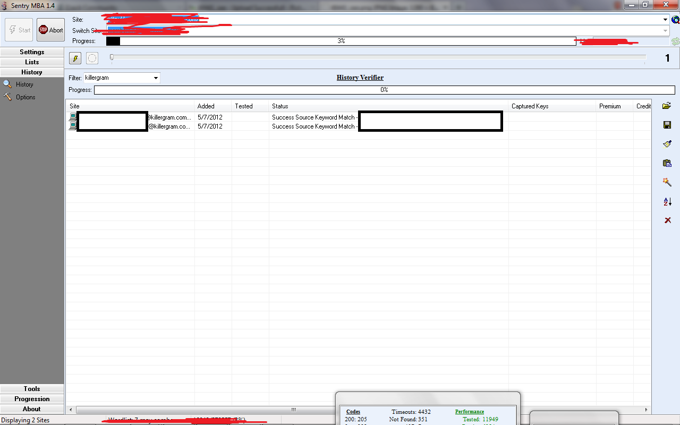Viewport: 680px width, 425px height.
Task: Open the Settings section in the sidebar
Action: tap(32, 52)
